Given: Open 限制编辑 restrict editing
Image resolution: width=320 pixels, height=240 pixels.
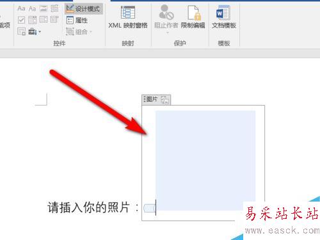Looking at the screenshot, I should point(193,17).
